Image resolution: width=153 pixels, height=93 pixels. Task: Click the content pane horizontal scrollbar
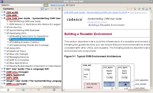click(x=96, y=90)
